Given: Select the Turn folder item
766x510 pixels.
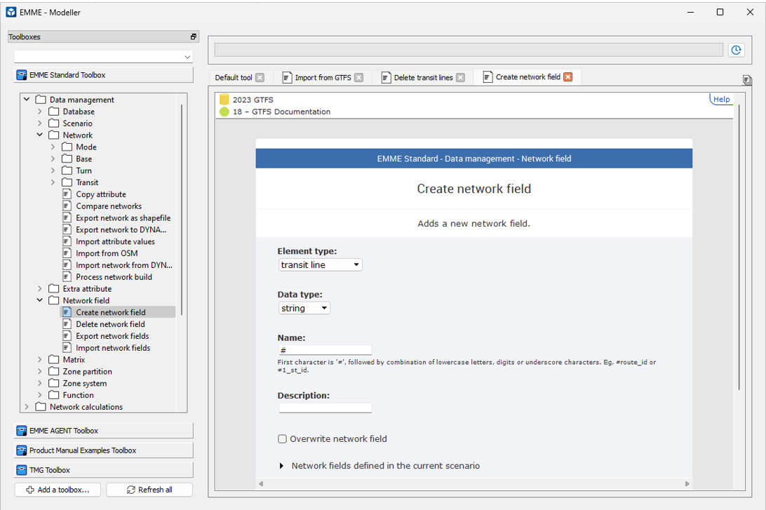Looking at the screenshot, I should (x=83, y=170).
